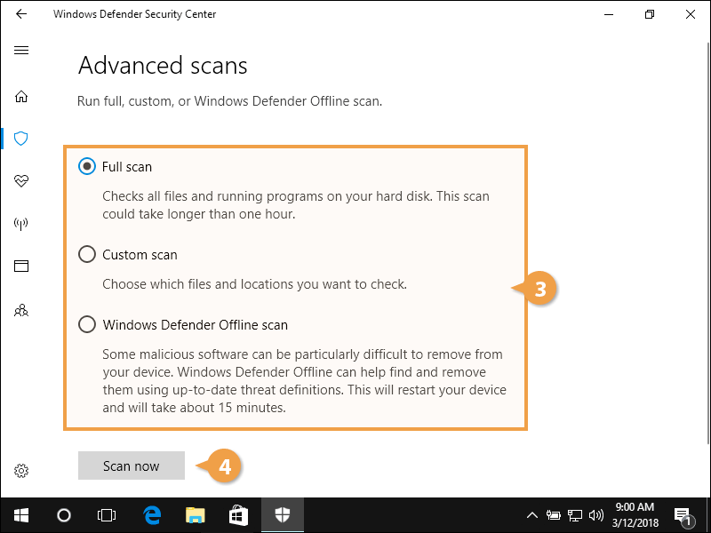The width and height of the screenshot is (711, 533).
Task: Open the Windows Start menu
Action: click(x=21, y=515)
